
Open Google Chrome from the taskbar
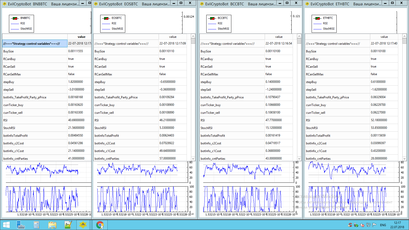point(100,225)
